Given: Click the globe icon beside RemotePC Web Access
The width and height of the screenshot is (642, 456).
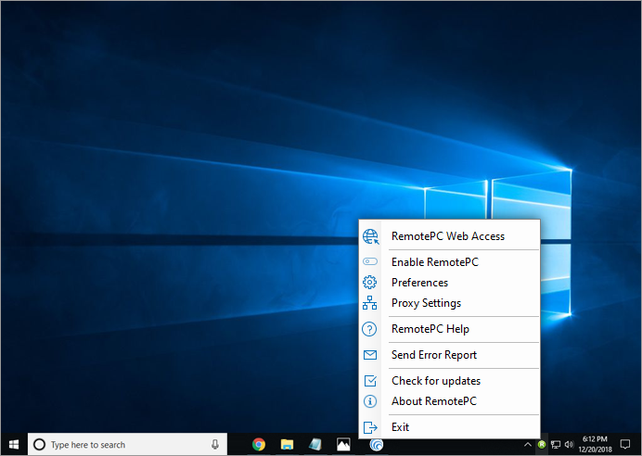Looking at the screenshot, I should pyautogui.click(x=370, y=236).
